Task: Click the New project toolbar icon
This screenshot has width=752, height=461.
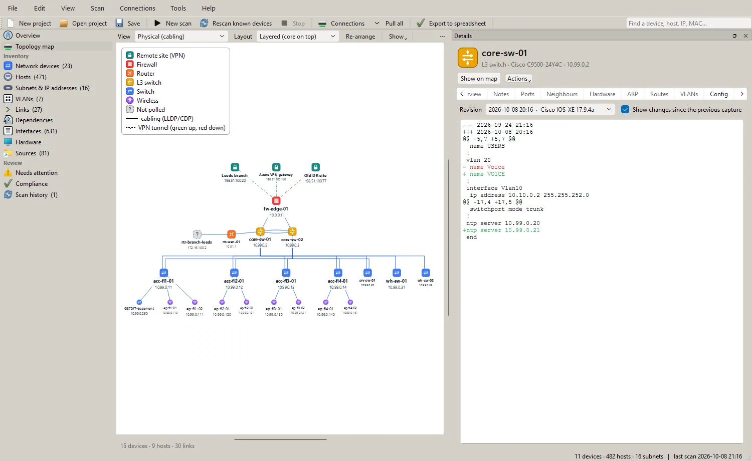Action: click(11, 23)
